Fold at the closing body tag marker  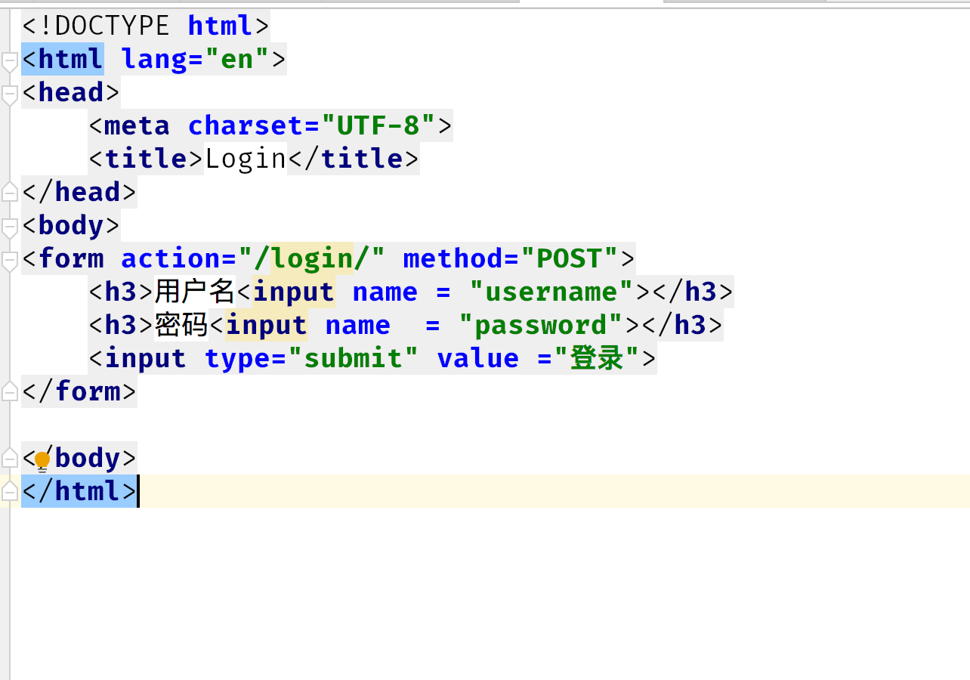coord(10,458)
